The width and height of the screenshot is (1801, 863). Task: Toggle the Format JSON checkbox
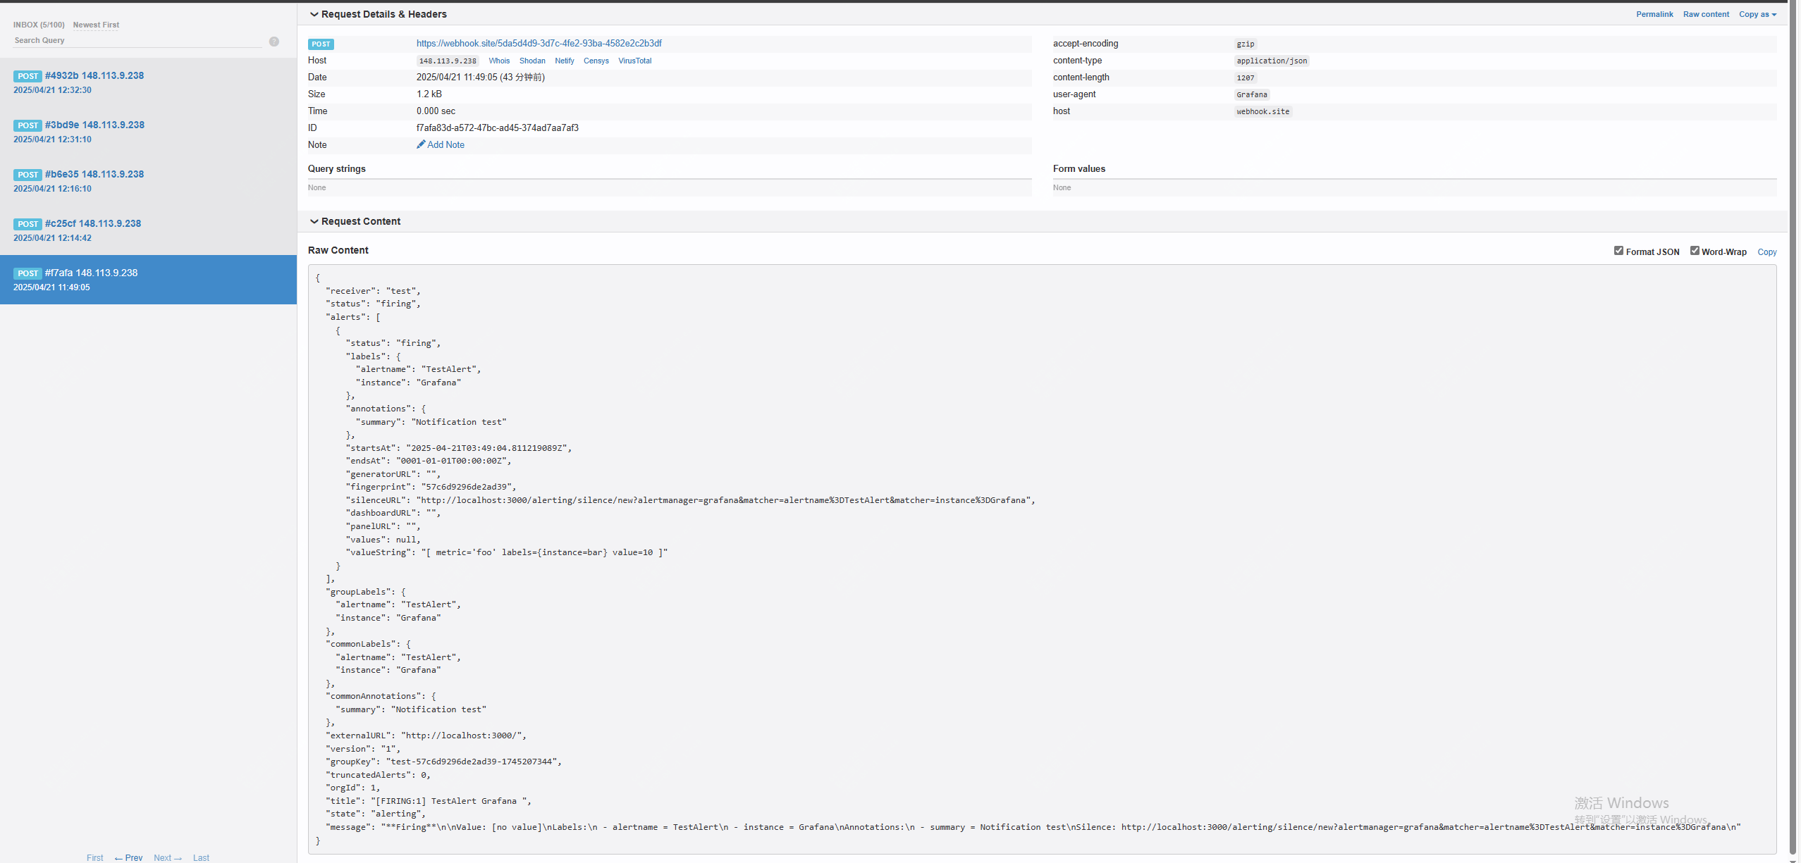point(1618,251)
